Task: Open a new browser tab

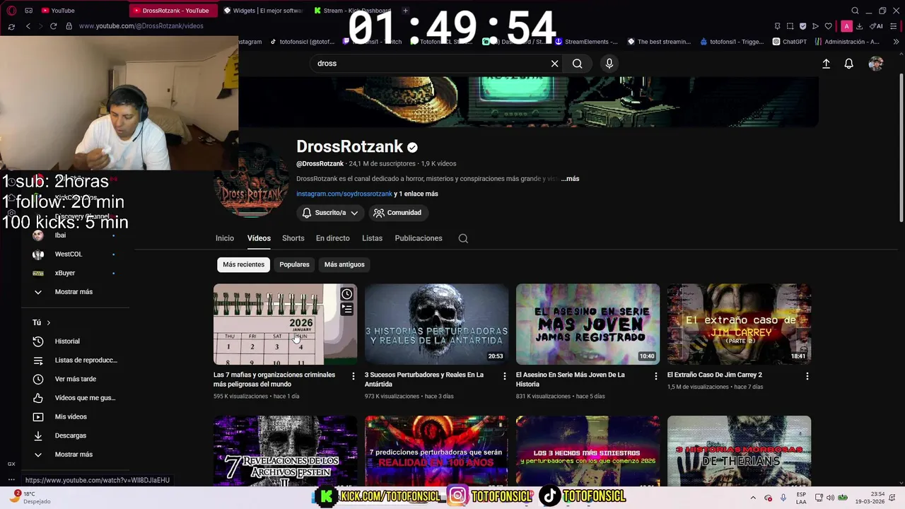Action: 405,11
